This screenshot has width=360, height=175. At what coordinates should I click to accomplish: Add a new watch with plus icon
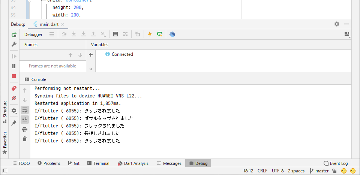(x=91, y=55)
